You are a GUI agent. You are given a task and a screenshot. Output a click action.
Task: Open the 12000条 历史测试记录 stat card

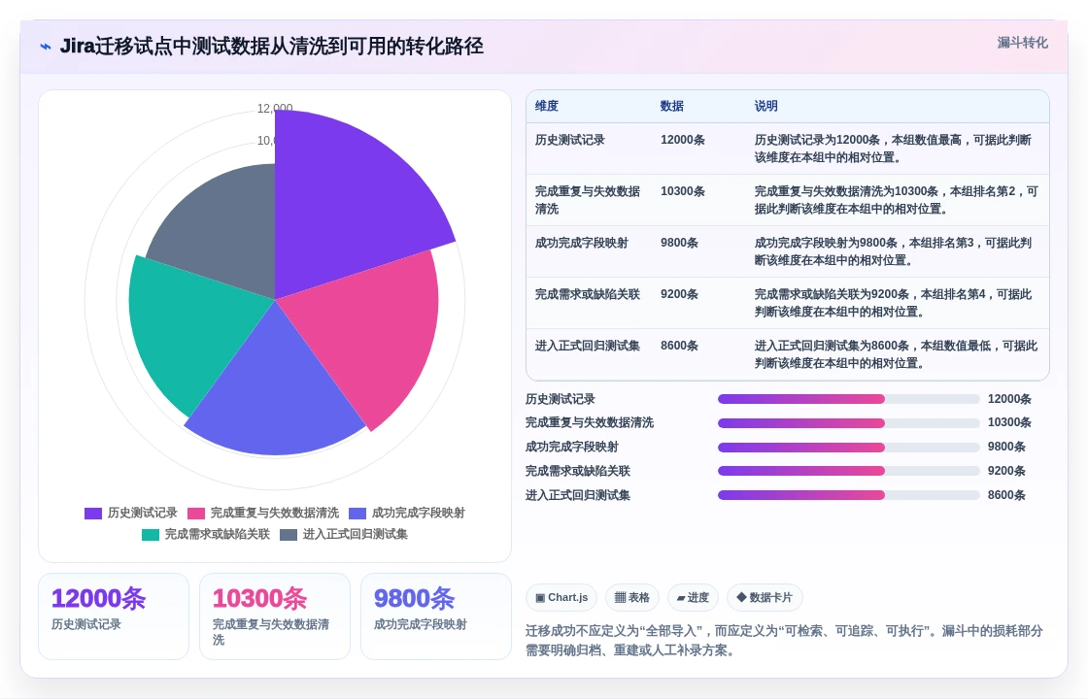[x=114, y=616]
